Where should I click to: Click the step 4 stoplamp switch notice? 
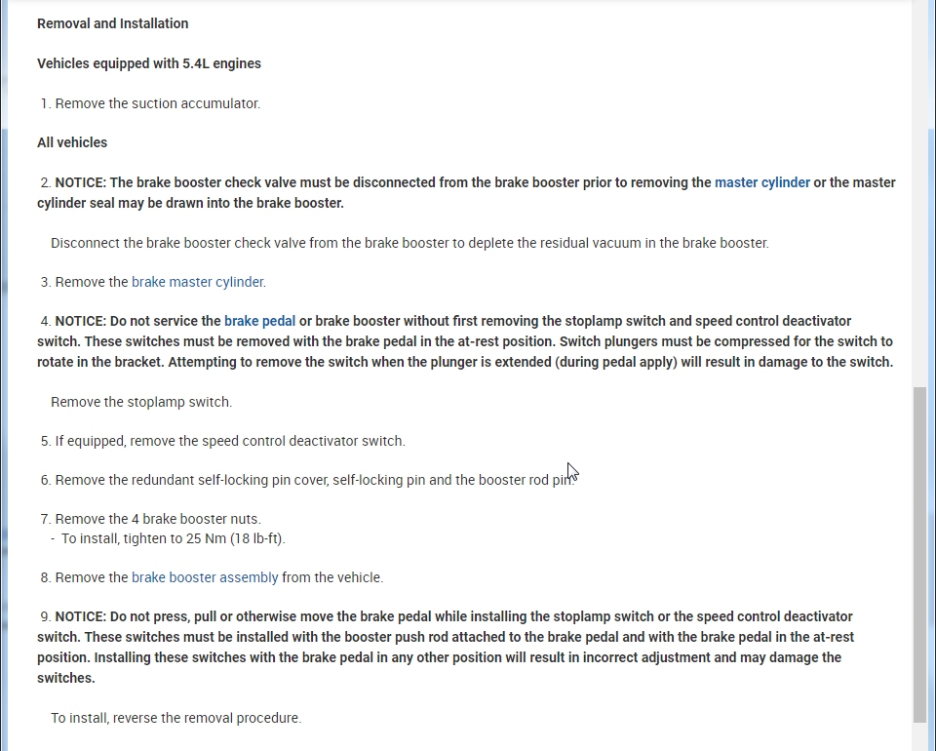coord(464,341)
